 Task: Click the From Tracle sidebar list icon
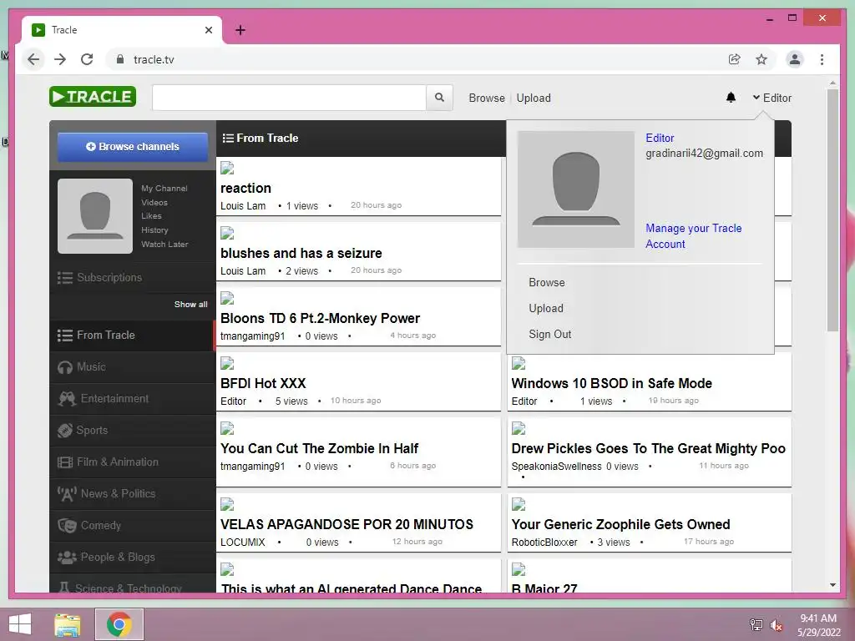pyautogui.click(x=65, y=336)
